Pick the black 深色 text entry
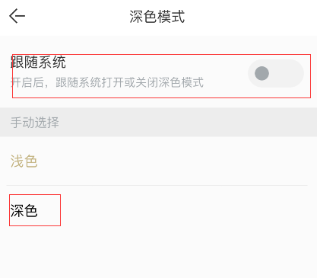The image size is (317, 278). coord(24,211)
